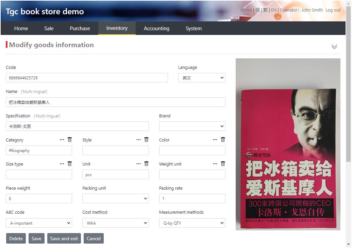This screenshot has height=248, width=352.
Task: Click the Piece weight input field
Action: 39,198
